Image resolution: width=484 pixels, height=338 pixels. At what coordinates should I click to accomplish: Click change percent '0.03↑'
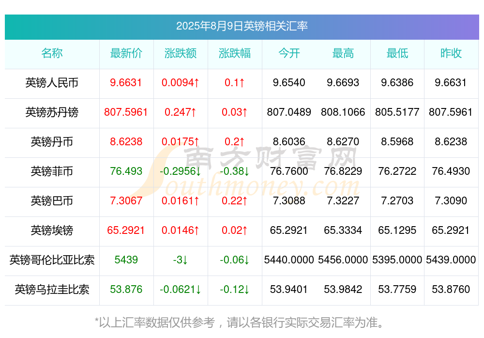coord(235,112)
